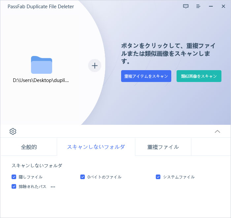Disable the システムファイル checkbox
Image resolution: width=231 pixels, height=218 pixels.
point(158,177)
